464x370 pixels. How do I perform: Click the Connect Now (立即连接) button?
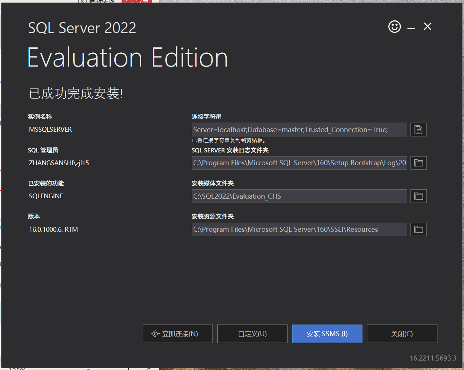[178, 334]
